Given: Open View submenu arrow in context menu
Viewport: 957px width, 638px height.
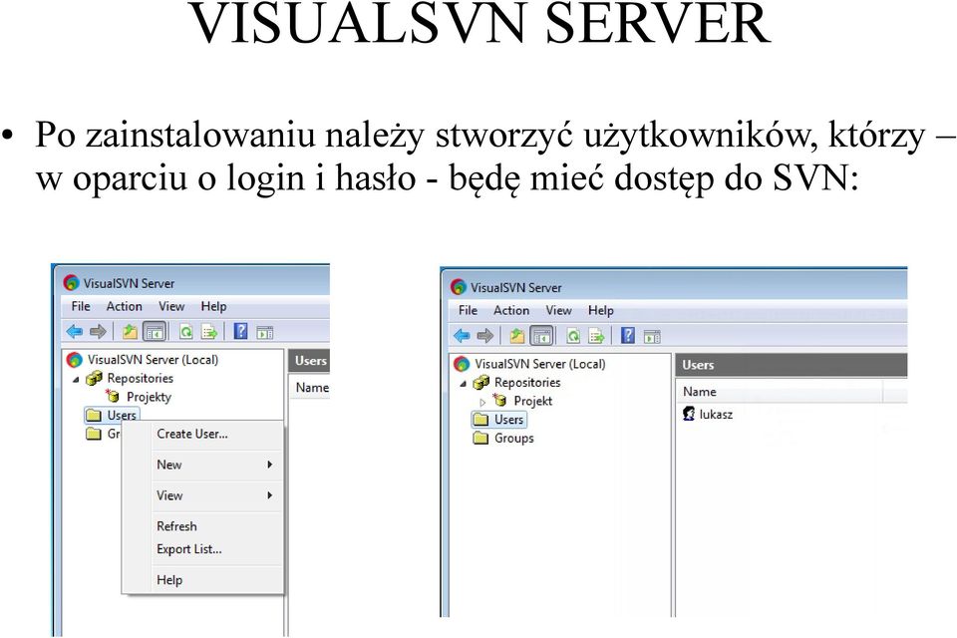Looking at the screenshot, I should click(x=270, y=495).
